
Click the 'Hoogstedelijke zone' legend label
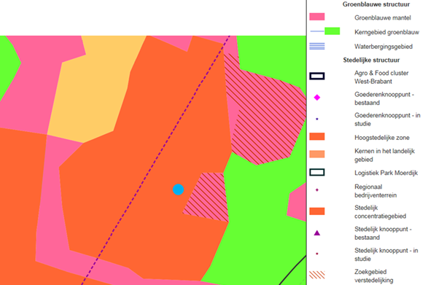(382, 138)
